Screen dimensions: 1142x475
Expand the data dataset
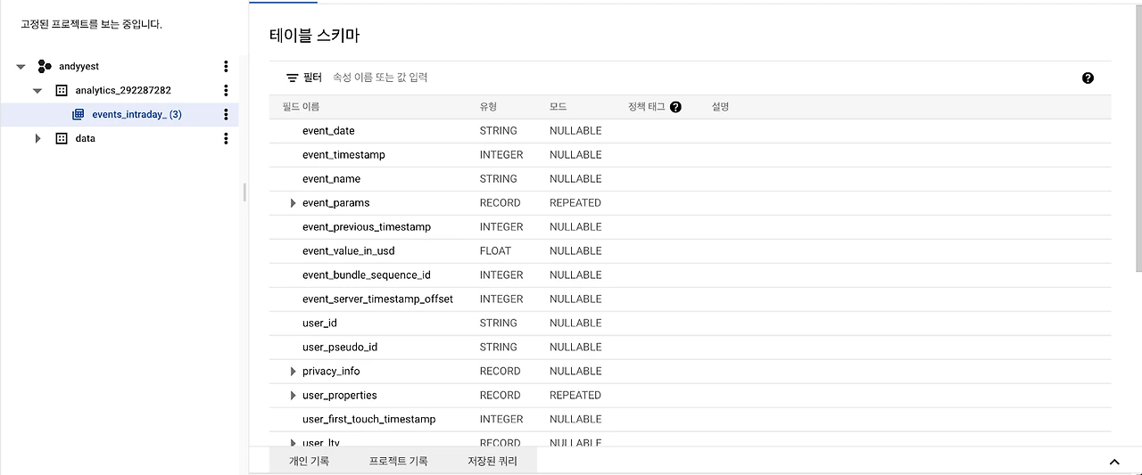coord(37,138)
